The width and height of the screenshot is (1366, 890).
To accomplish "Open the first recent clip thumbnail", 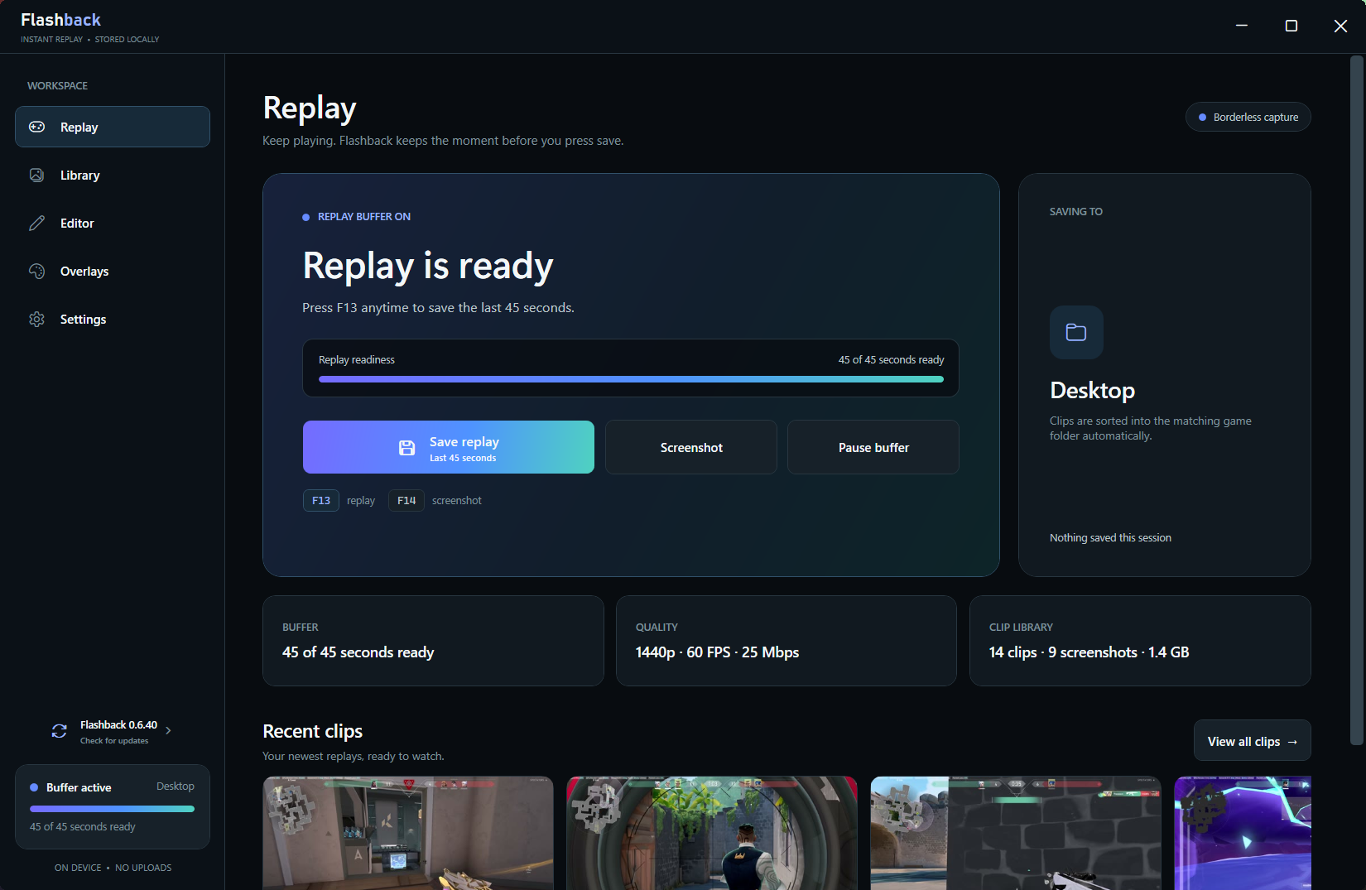I will [408, 833].
